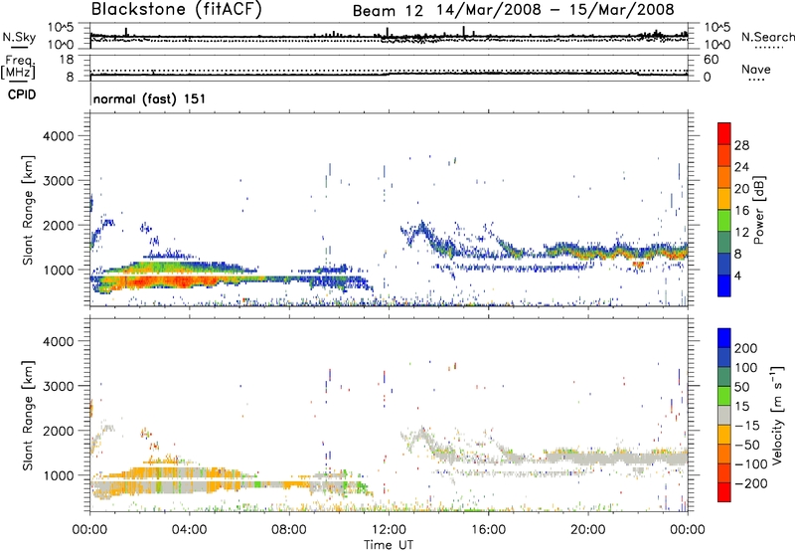Click the 16:00 time tick label
Viewport: 795px width, 551px height.
(488, 530)
